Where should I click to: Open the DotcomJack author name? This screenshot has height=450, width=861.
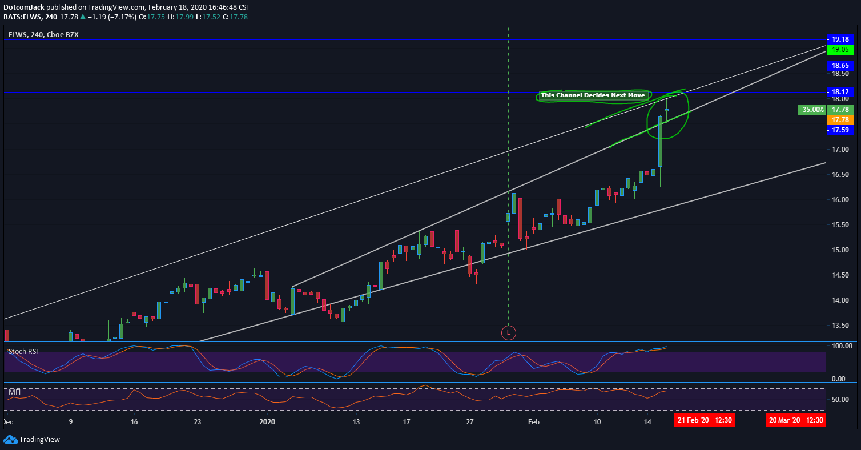(24, 7)
